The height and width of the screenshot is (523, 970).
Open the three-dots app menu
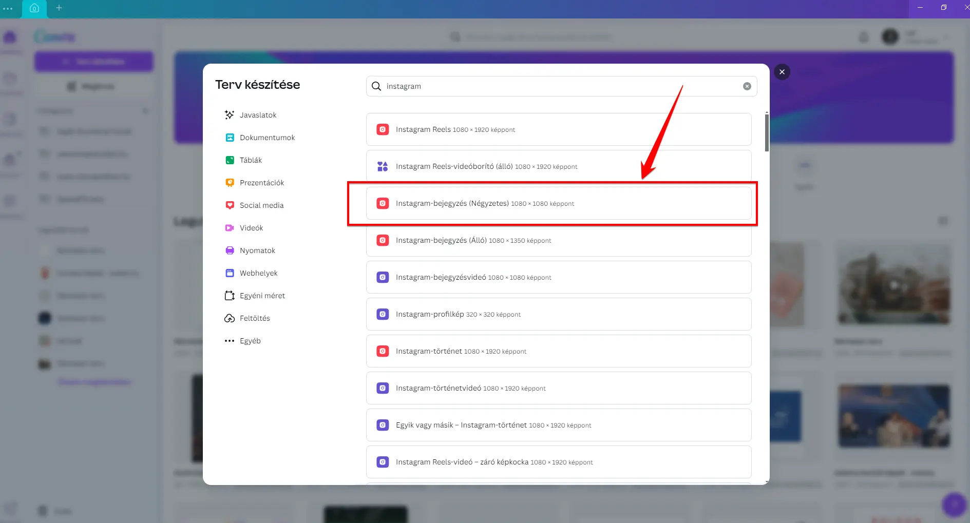[x=8, y=8]
